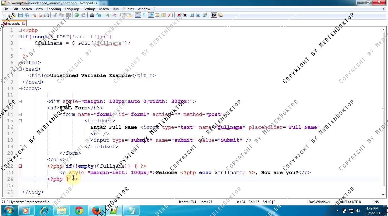Click the vertical scrollbar down arrow
This screenshot has height=216, width=388.
(x=383, y=195)
